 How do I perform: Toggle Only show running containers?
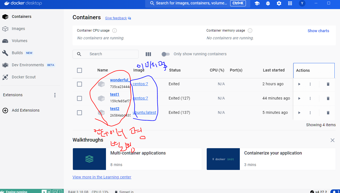166,54
